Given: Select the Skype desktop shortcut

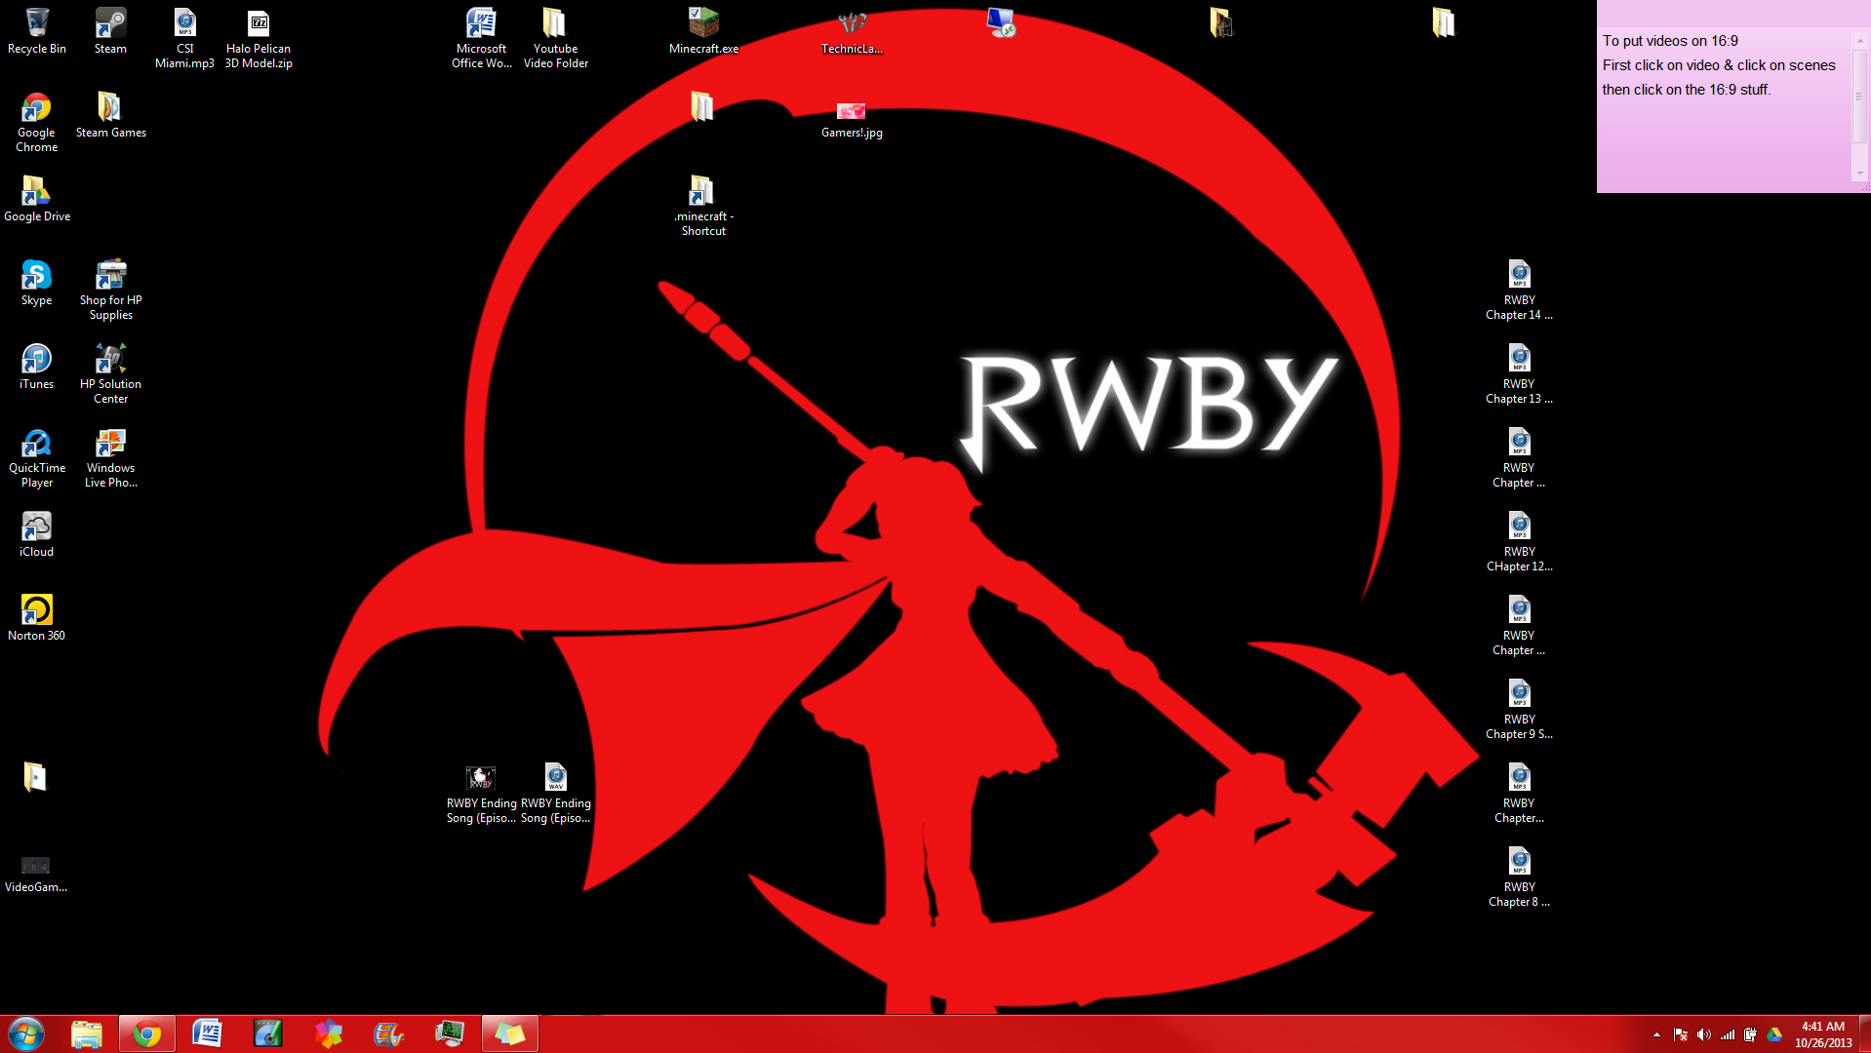Looking at the screenshot, I should pos(36,282).
